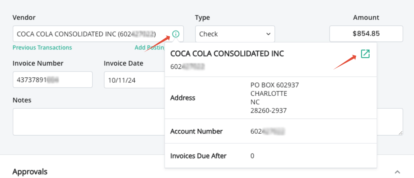Select the CHARLOTTE address line
The width and height of the screenshot is (414, 178).
(x=269, y=94)
